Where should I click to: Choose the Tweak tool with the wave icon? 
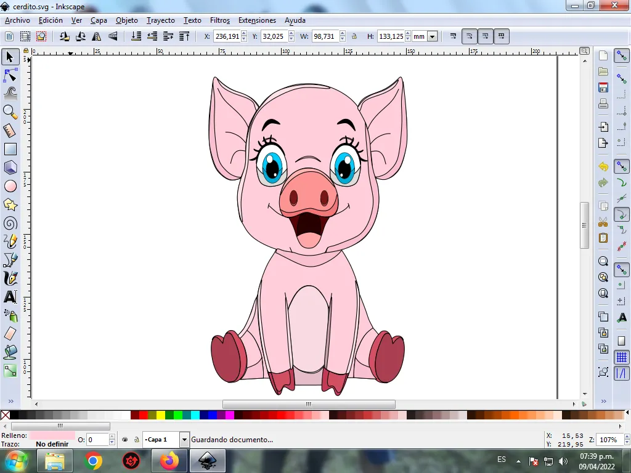point(10,94)
